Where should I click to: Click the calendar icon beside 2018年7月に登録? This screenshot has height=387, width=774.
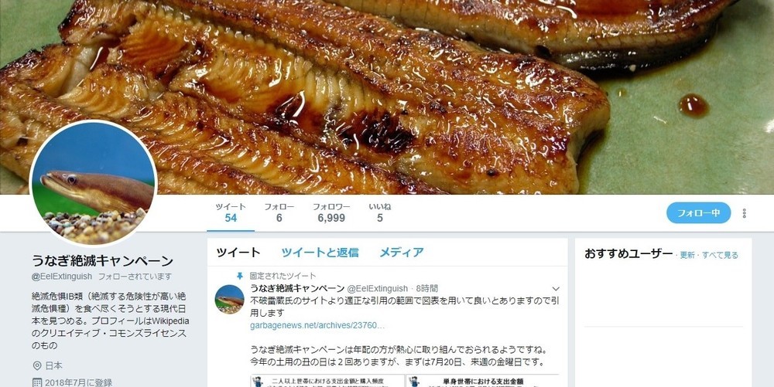pos(37,382)
